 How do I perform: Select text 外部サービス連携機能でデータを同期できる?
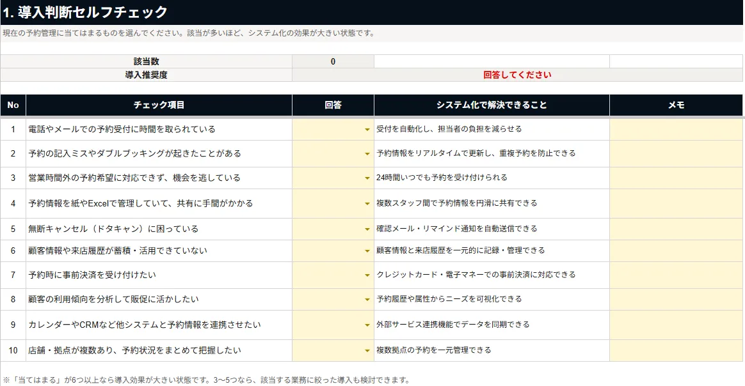453,325
